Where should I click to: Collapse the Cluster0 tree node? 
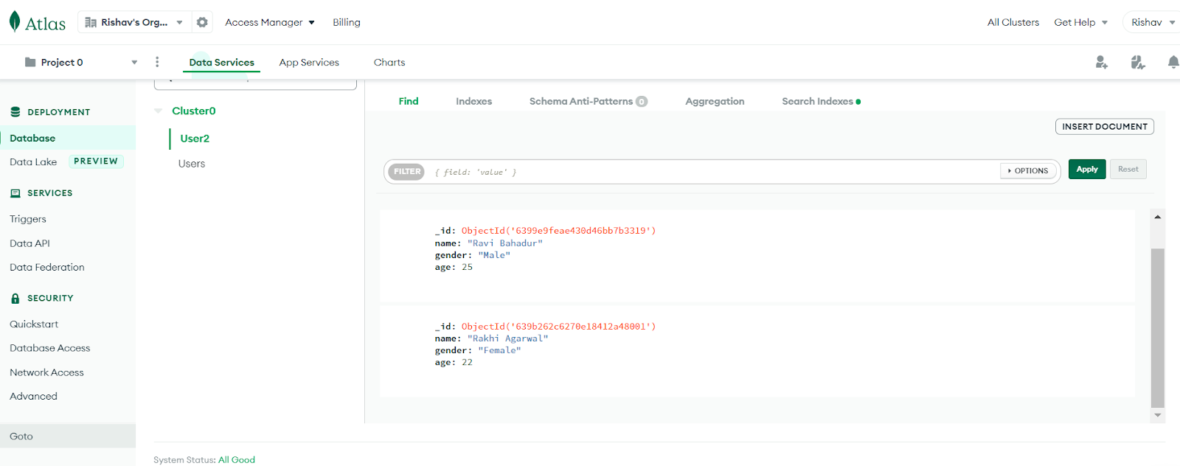(158, 111)
